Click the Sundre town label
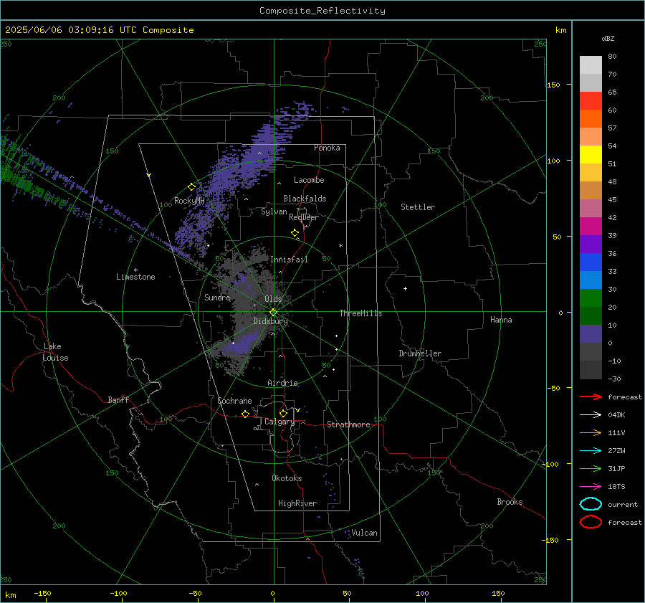Viewport: 645px width, 603px height. (217, 297)
